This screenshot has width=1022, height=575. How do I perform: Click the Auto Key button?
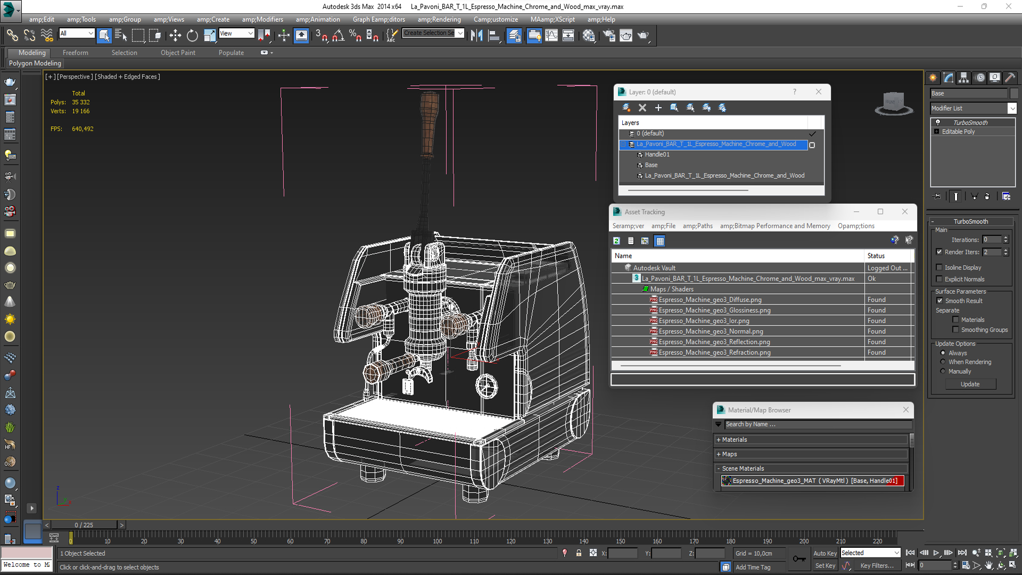click(x=825, y=553)
